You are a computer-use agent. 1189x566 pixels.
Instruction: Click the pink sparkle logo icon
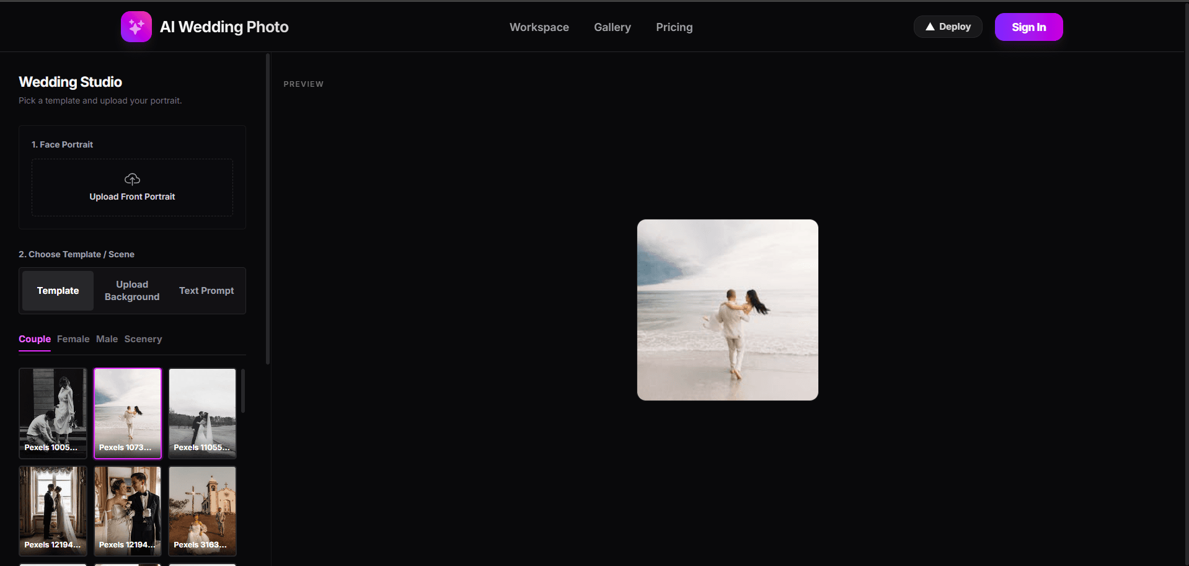point(136,27)
